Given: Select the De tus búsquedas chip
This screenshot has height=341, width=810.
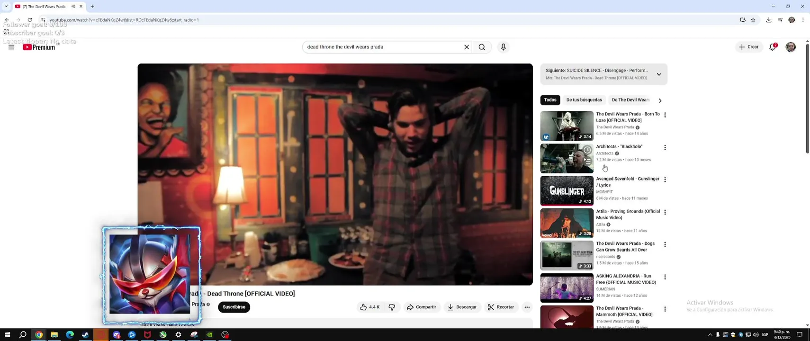Looking at the screenshot, I should [584, 100].
